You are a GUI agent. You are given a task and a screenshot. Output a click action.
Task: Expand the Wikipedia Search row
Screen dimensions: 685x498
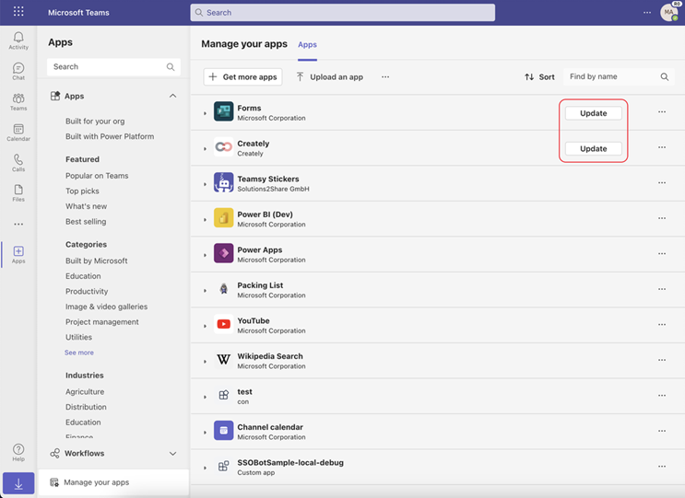point(205,362)
